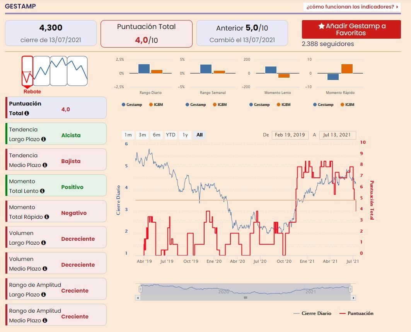Click Creciente value for Rango Amplitud Medio Plazo
The width and height of the screenshot is (411, 332).
click(x=75, y=317)
